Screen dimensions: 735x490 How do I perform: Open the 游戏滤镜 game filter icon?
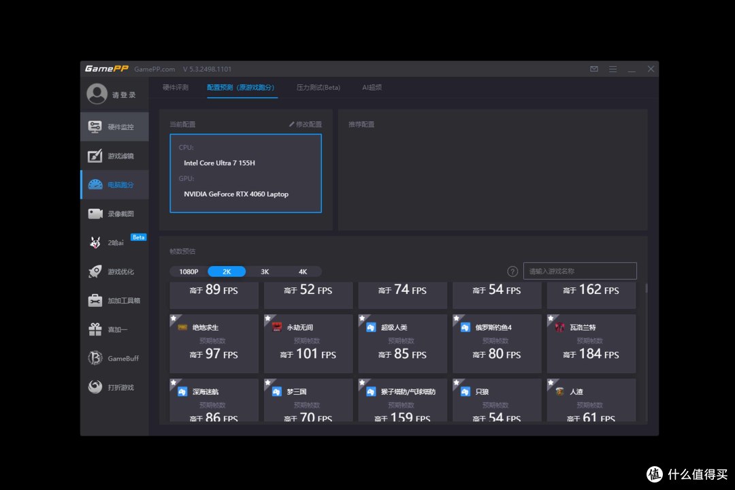click(x=95, y=156)
